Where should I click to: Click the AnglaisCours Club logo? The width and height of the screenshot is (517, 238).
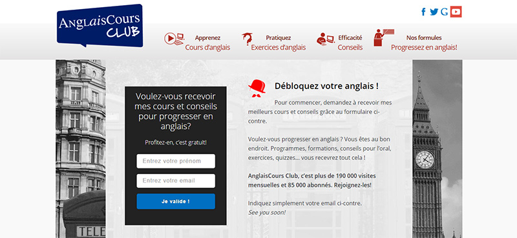pos(100,25)
